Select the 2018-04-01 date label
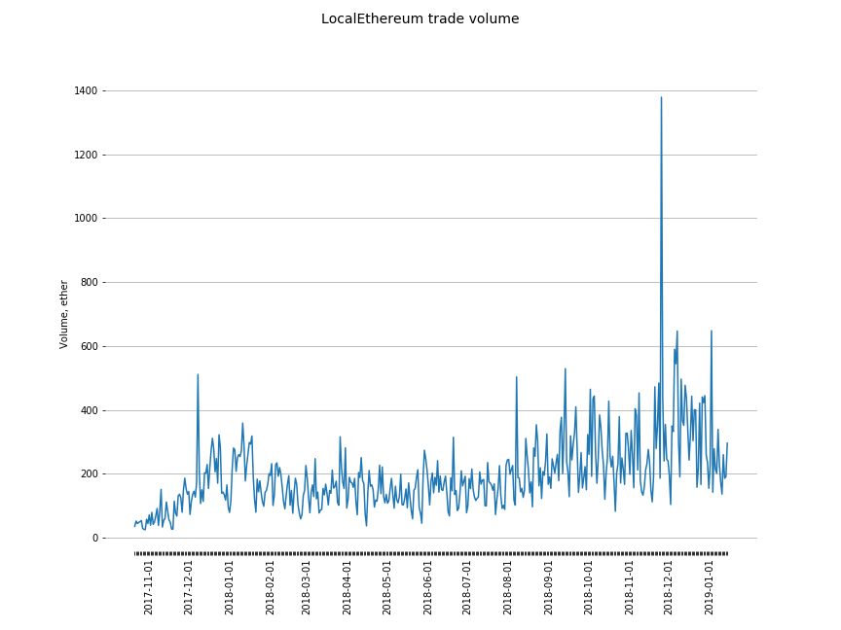The height and width of the screenshot is (630, 841). [x=347, y=587]
